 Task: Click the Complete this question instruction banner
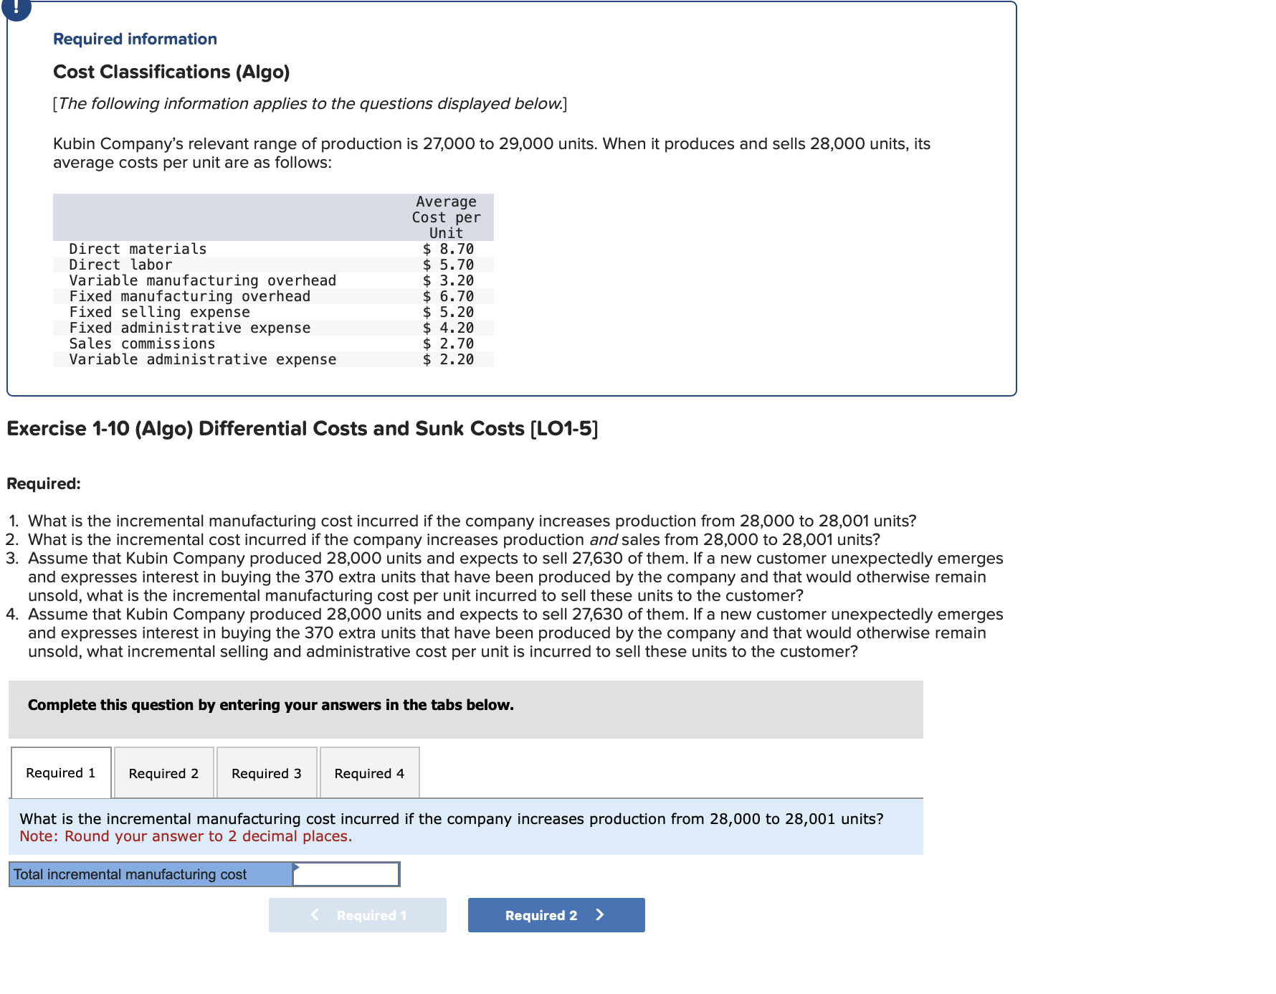[x=270, y=705]
